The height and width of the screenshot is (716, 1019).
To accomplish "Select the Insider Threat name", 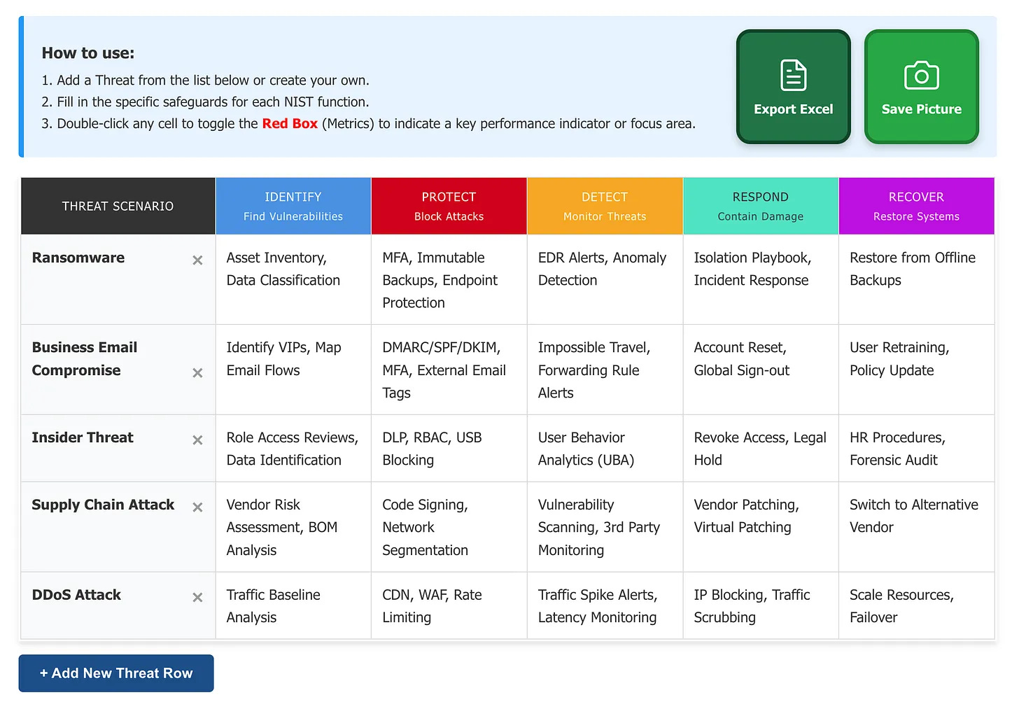I will (83, 437).
